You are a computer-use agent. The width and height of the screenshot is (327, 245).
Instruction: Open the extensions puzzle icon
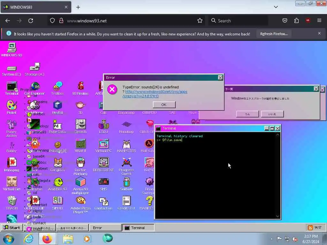pos(296,20)
